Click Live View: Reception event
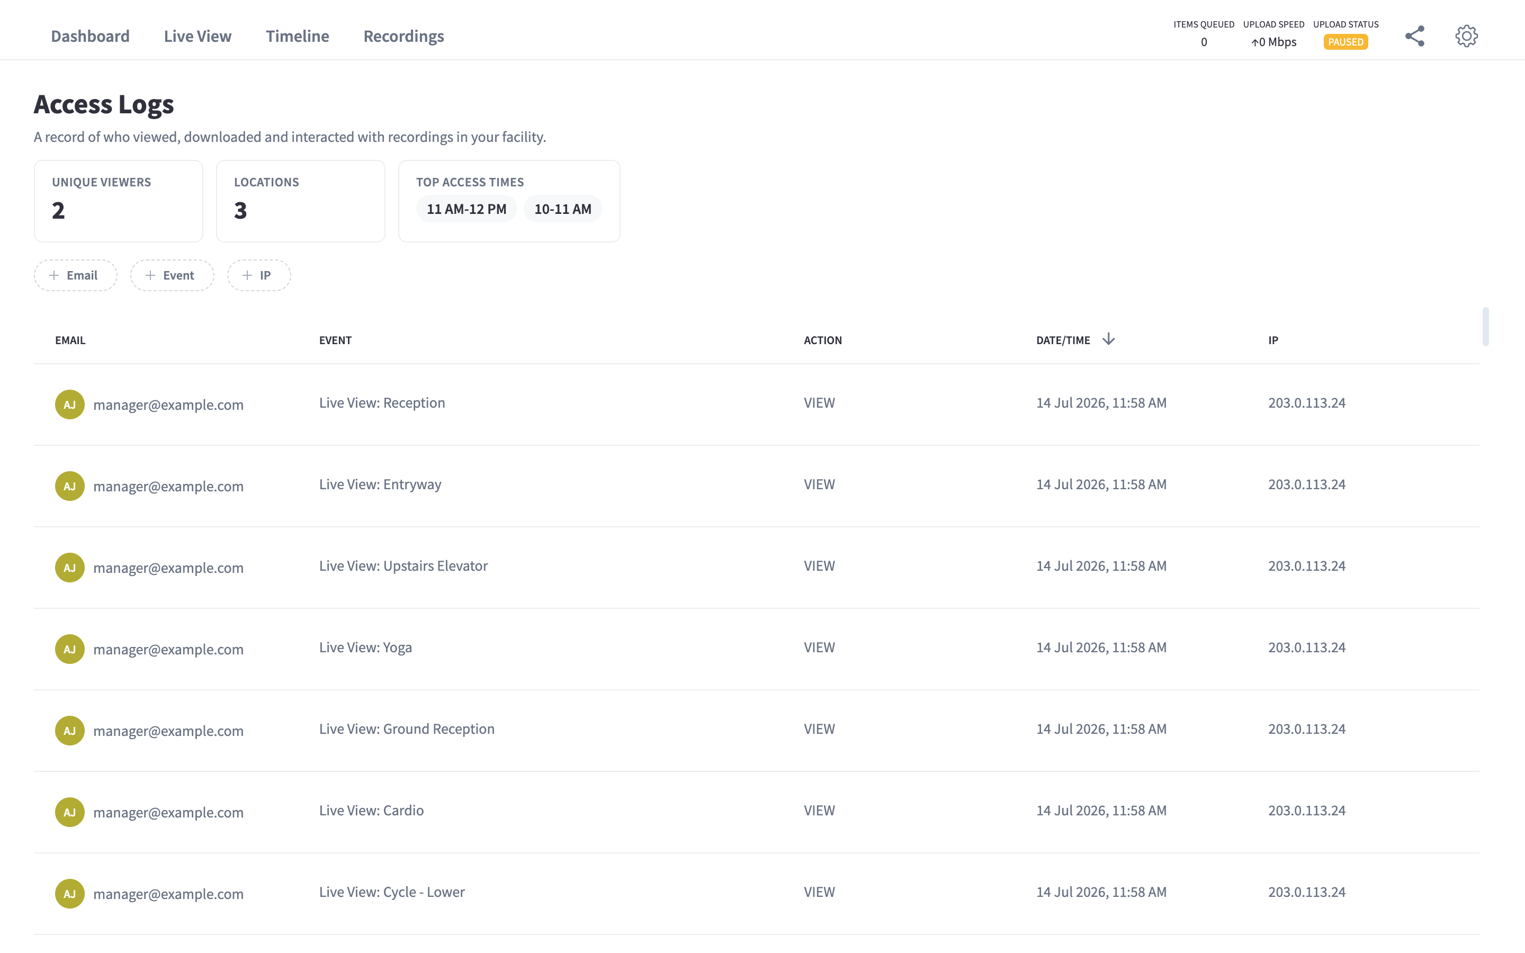 coord(382,403)
